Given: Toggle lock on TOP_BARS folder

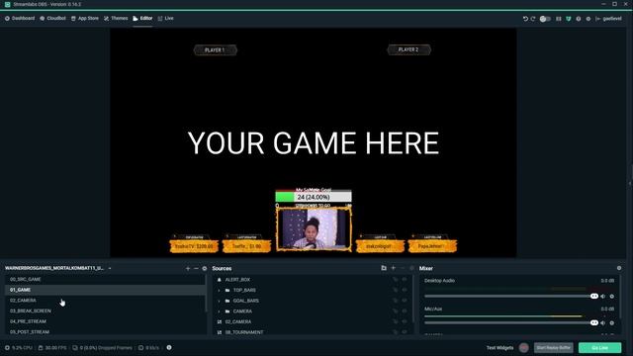Looking at the screenshot, I should [x=396, y=290].
